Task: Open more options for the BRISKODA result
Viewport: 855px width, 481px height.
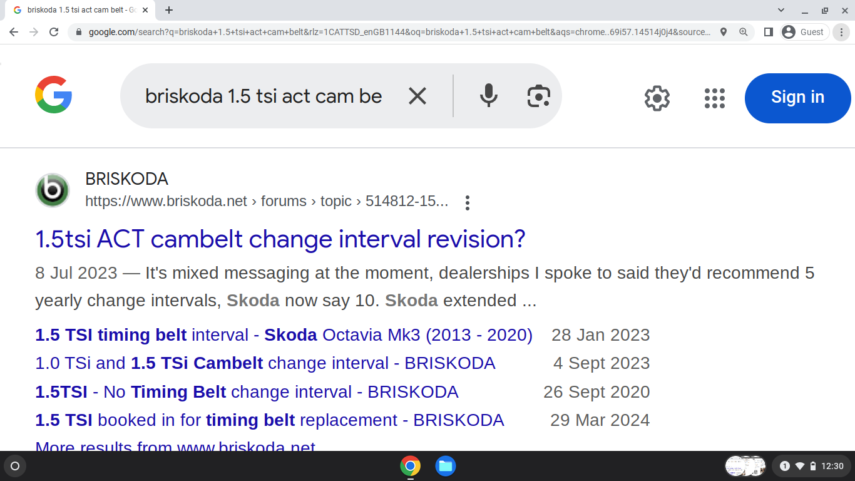Action: pos(467,202)
